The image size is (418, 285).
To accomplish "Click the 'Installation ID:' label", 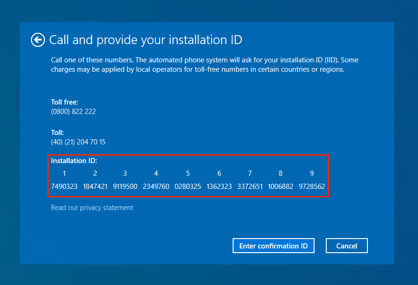I will tap(74, 161).
